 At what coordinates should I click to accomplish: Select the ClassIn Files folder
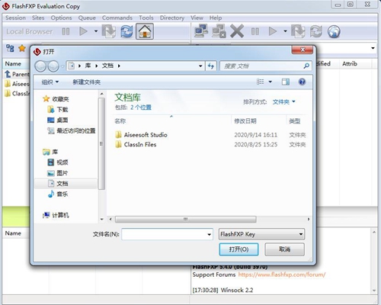[140, 145]
